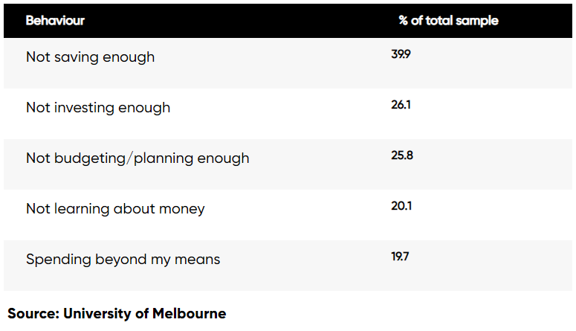
Task: Select the 39.9 percentage value
Action: click(x=401, y=54)
